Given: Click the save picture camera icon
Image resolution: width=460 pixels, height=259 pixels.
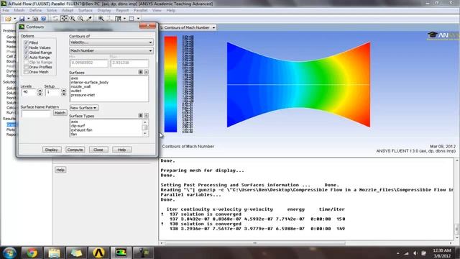Looking at the screenshot, I should click(35, 19).
